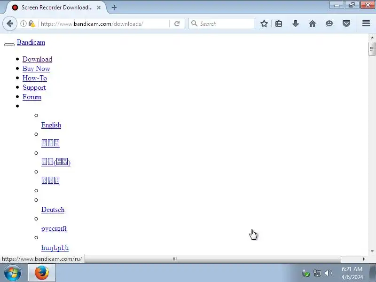Click the vertical scrollbar up arrow
This screenshot has width=376, height=282.
(372, 38)
